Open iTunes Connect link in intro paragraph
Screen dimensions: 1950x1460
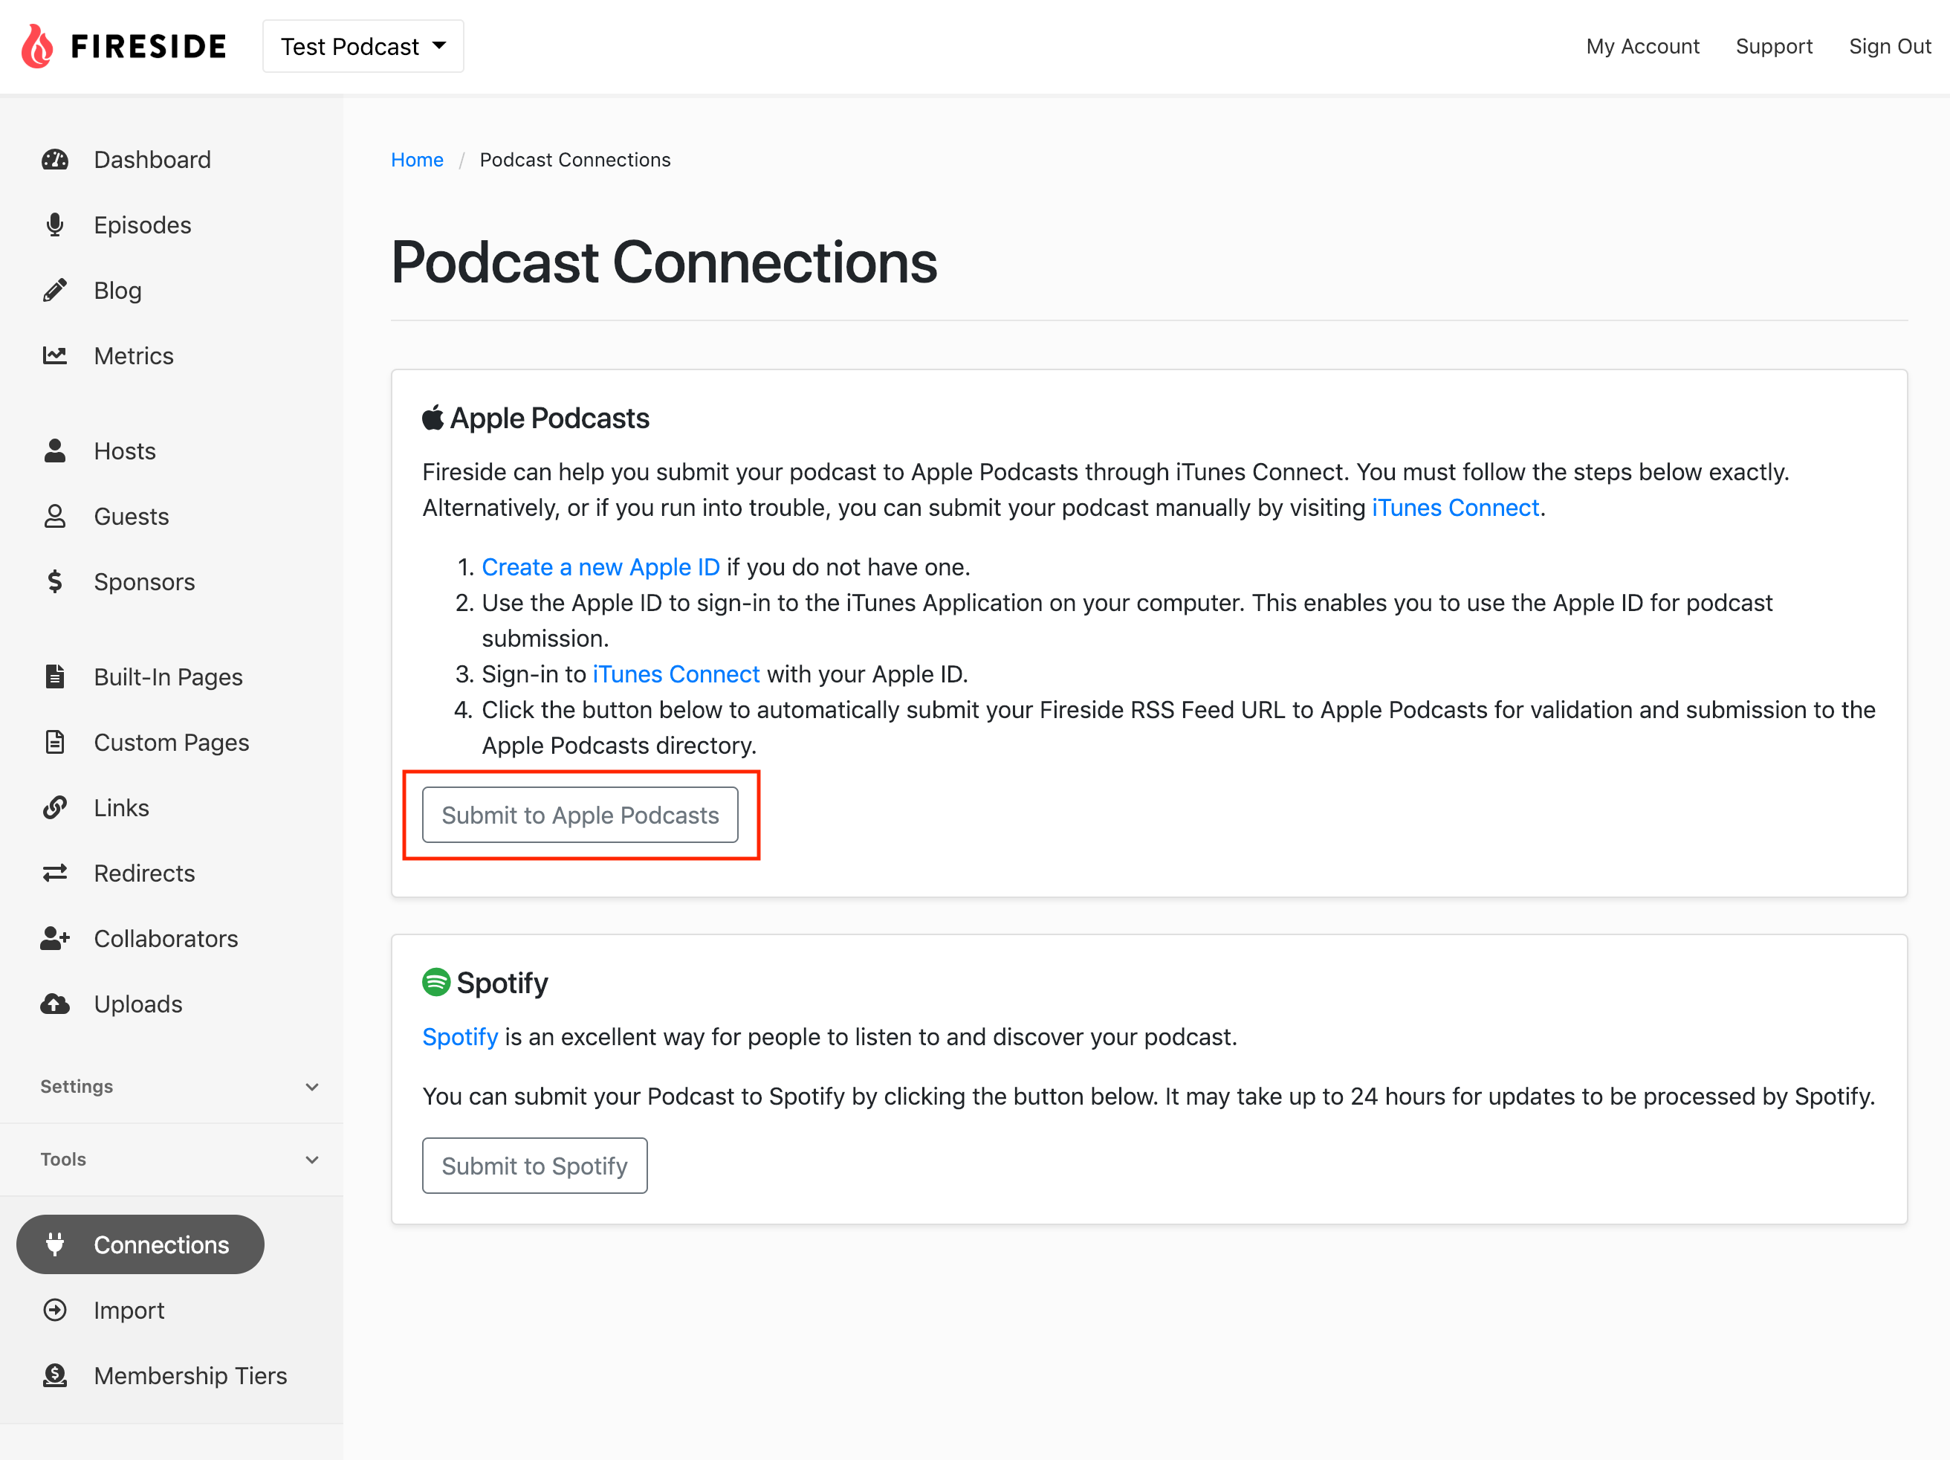tap(1456, 507)
